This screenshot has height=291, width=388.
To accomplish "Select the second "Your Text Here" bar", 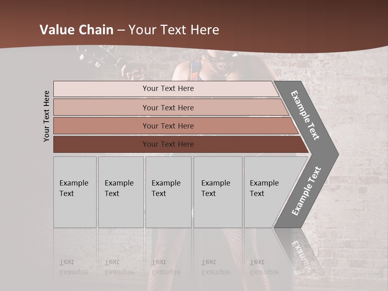I will (168, 108).
